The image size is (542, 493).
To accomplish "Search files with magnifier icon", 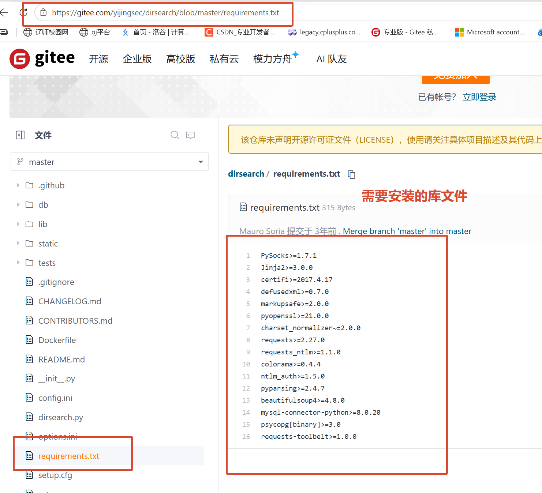I will 175,135.
